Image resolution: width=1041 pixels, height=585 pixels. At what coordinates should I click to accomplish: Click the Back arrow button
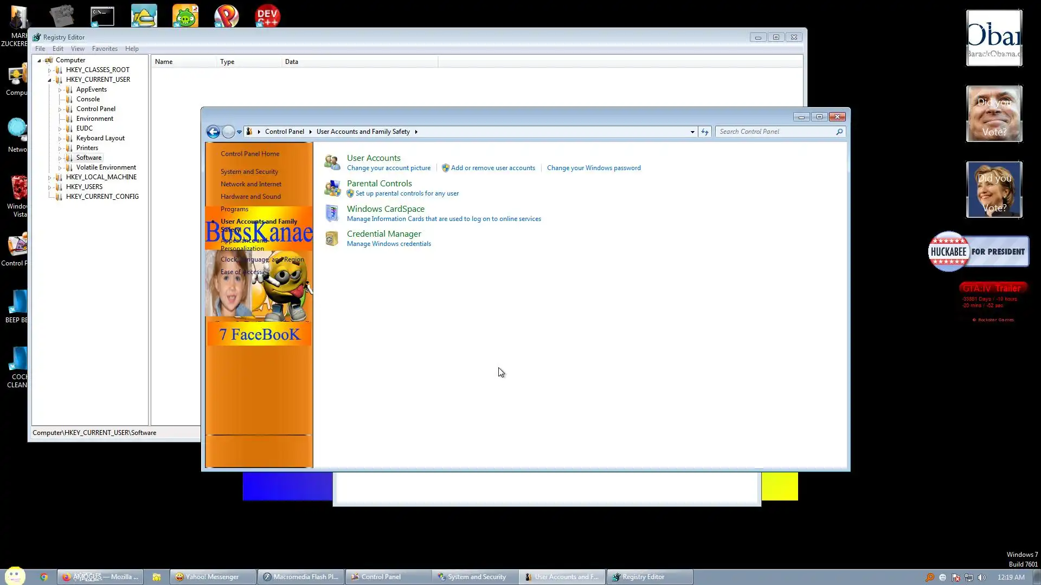[x=213, y=132]
